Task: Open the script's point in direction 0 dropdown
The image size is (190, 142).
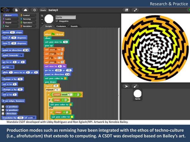Action: pyautogui.click(x=69, y=74)
